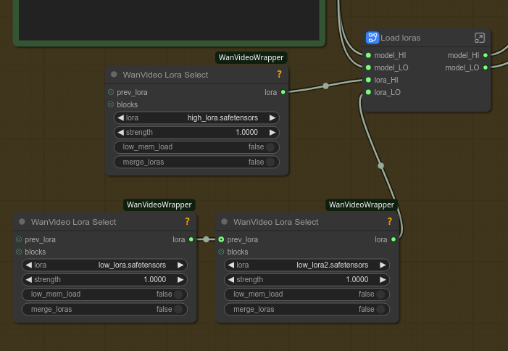
Task: Select next lora in low_lora.safetensors node
Action: [x=180, y=265]
